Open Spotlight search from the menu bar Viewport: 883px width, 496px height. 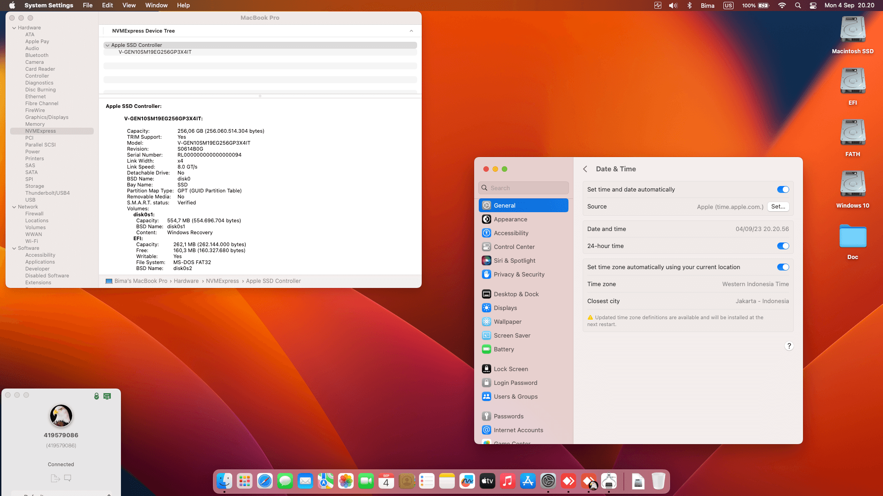tap(798, 6)
